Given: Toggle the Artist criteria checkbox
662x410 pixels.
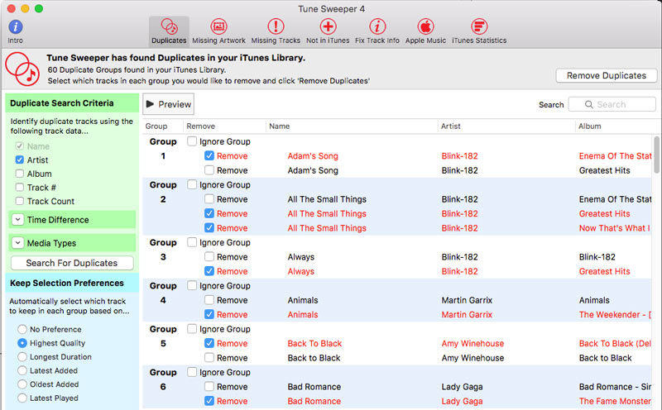Looking at the screenshot, I should [x=19, y=160].
